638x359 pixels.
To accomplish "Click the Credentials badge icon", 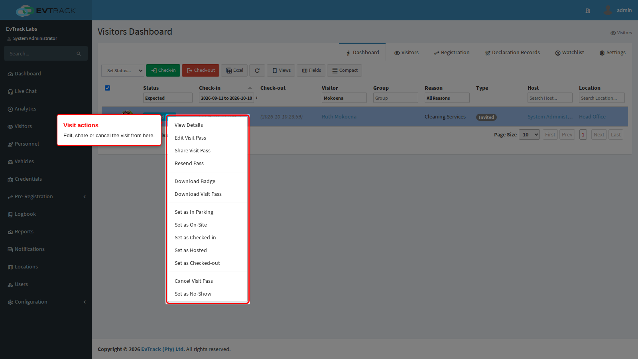I will click(x=10, y=179).
